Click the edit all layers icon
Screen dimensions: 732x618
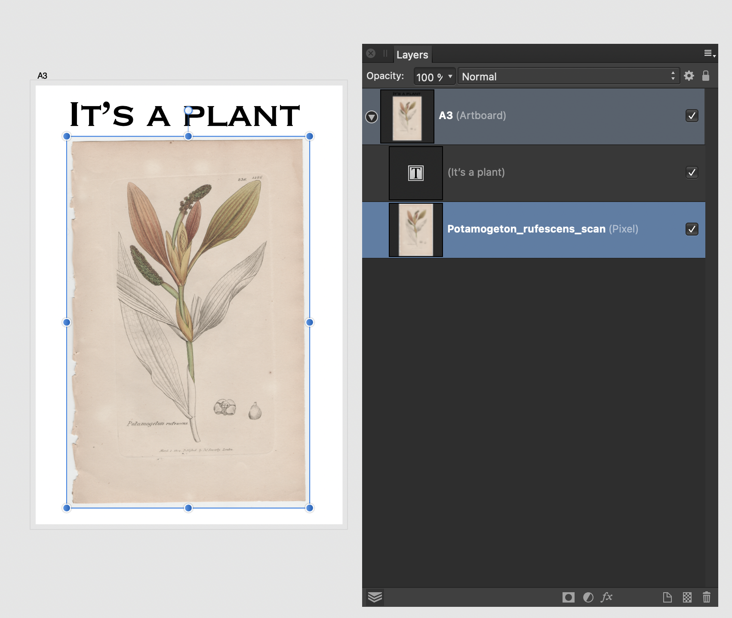click(375, 597)
